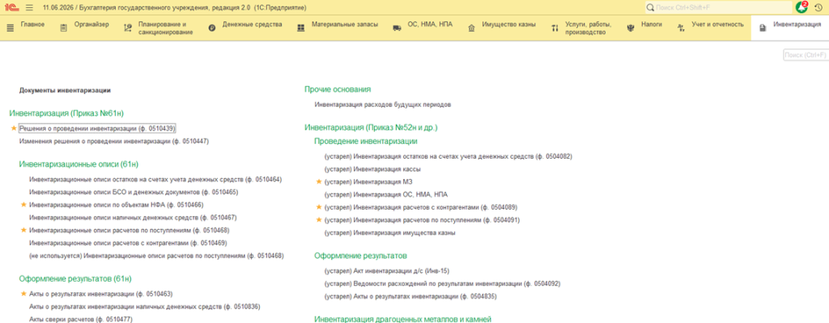Open the Имущество казны section icon

[471, 28]
